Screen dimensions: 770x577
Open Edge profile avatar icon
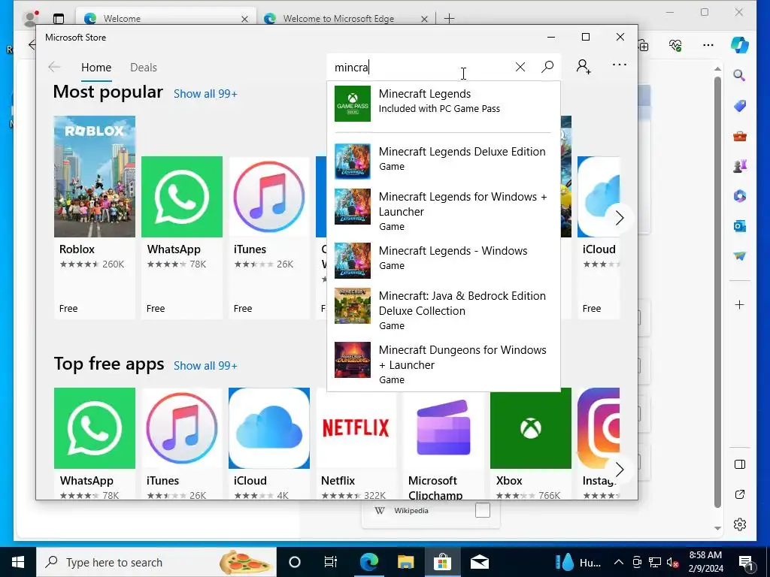tap(30, 19)
